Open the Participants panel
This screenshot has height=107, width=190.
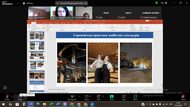[72, 97]
